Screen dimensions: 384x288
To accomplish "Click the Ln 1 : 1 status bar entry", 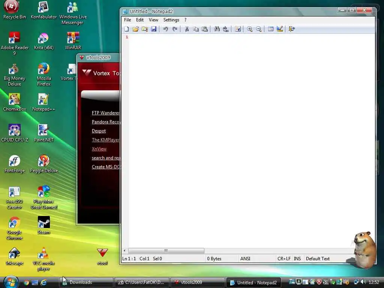I will click(x=129, y=259).
